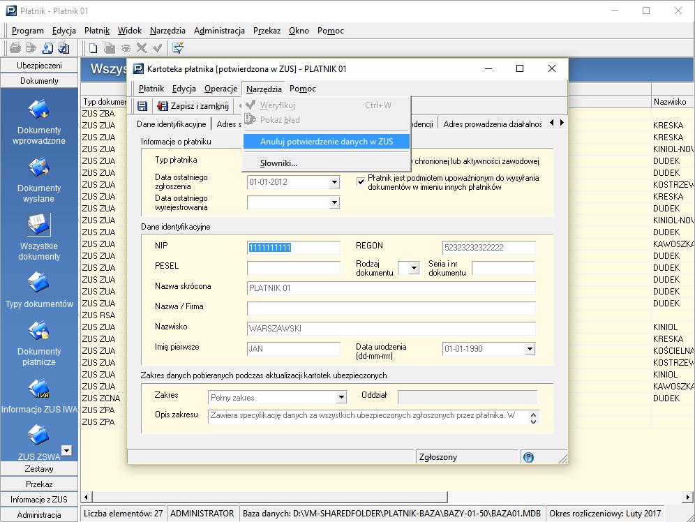
Task: Open Informacje ZUS IWA in sidebar
Action: (39, 396)
